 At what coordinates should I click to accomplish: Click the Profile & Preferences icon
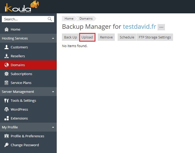(7, 136)
